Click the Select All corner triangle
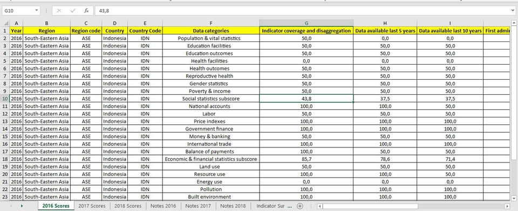 tap(5, 23)
